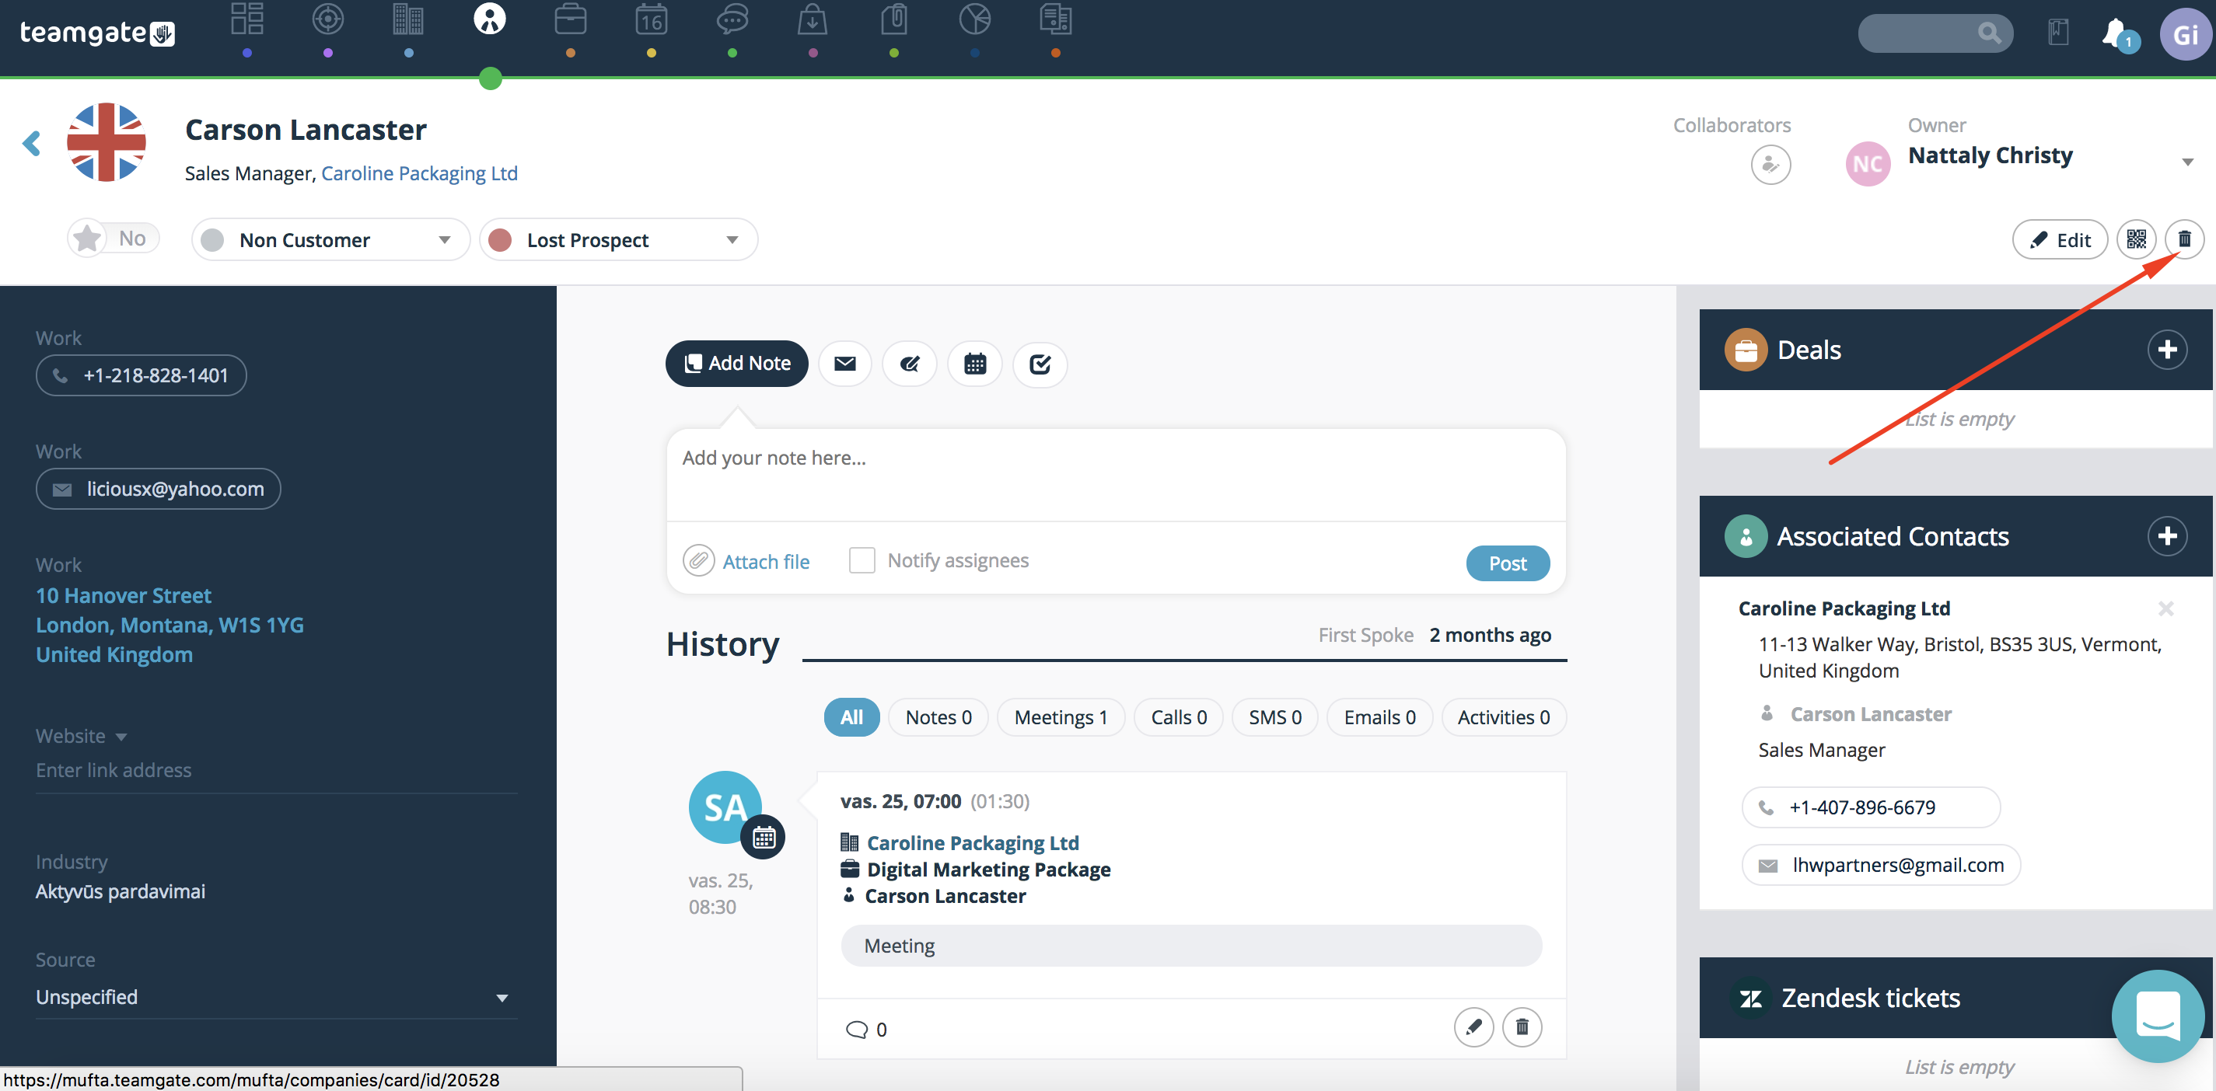Viewport: 2216px width, 1091px height.
Task: Select the All history filter
Action: click(x=851, y=717)
